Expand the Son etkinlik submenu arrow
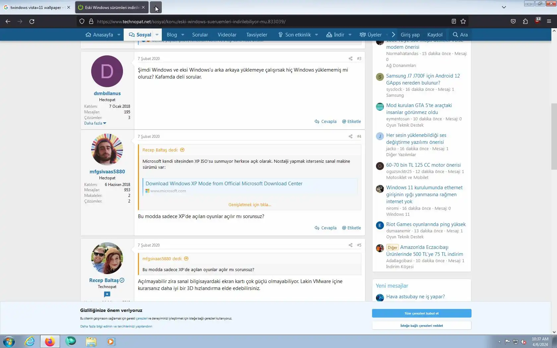This screenshot has height=348, width=557. 317,34
